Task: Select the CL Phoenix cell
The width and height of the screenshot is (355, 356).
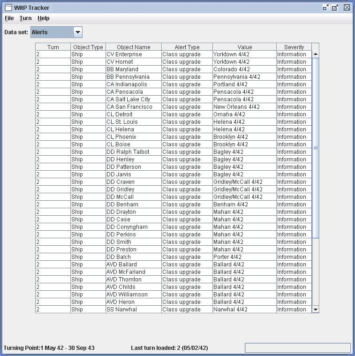Action: tap(134, 136)
